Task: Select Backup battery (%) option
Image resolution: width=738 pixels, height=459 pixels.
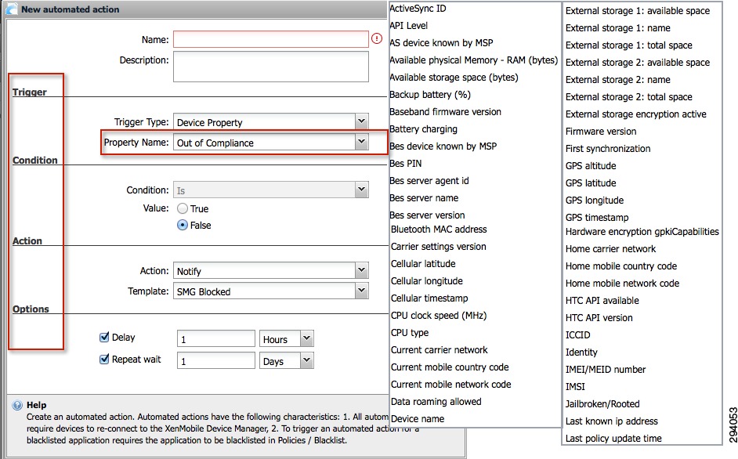Action: pyautogui.click(x=430, y=95)
